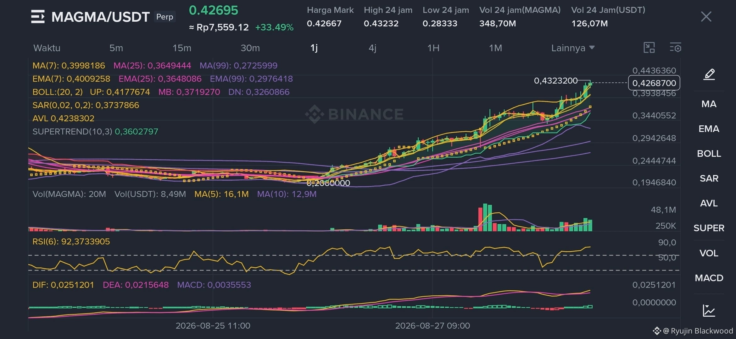Click the volume MA(5): 16,1M label

click(221, 194)
